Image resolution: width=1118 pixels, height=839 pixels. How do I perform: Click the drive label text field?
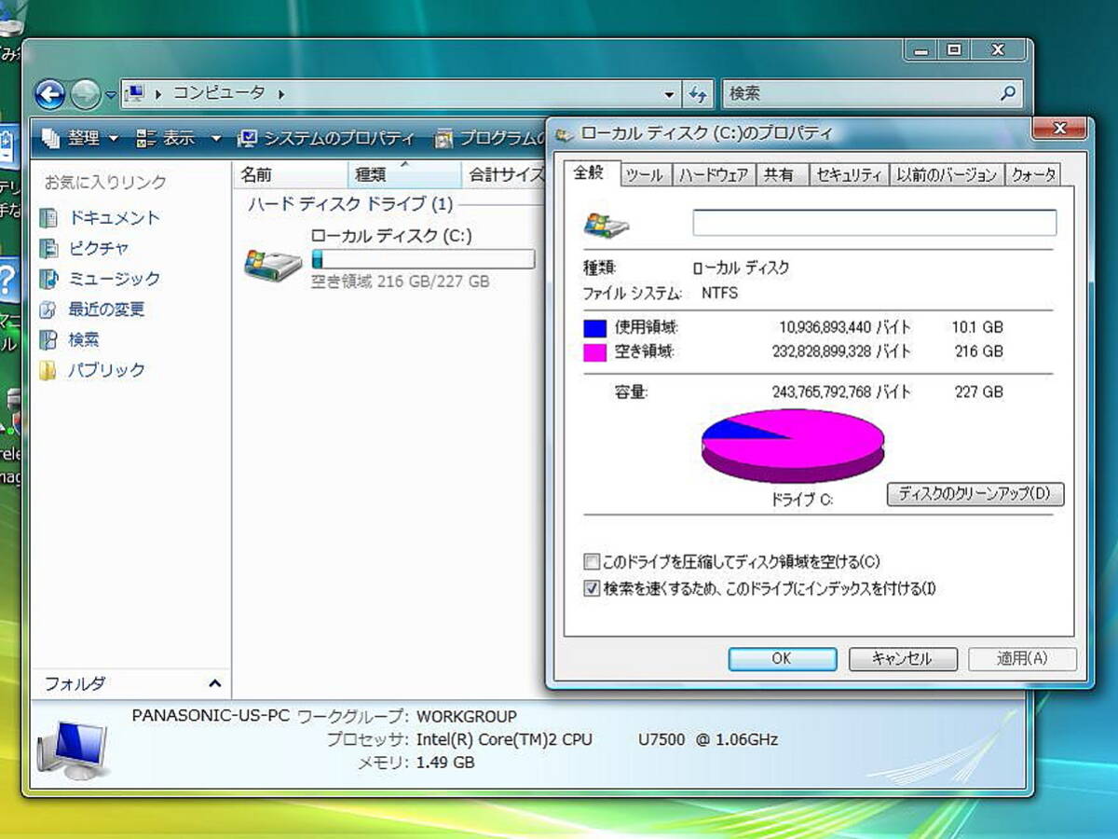pyautogui.click(x=874, y=223)
